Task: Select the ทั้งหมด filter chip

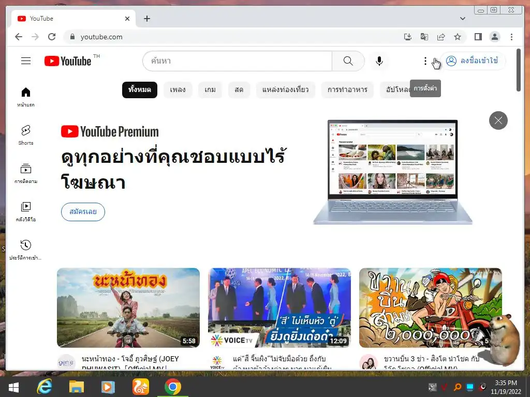Action: 140,90
